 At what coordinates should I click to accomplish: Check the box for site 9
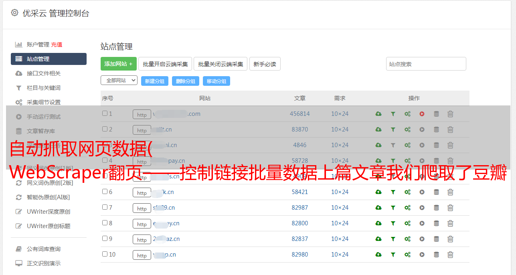point(105,239)
